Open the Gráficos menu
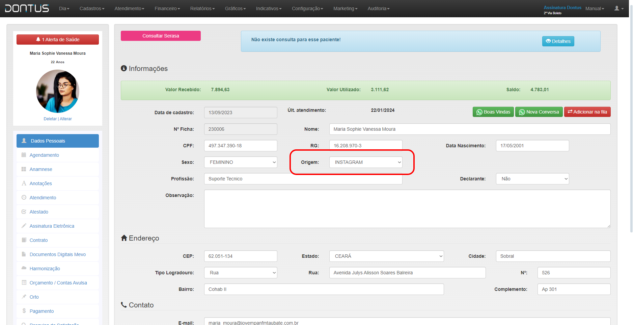Screen dimensions: 634x325 (236, 8)
